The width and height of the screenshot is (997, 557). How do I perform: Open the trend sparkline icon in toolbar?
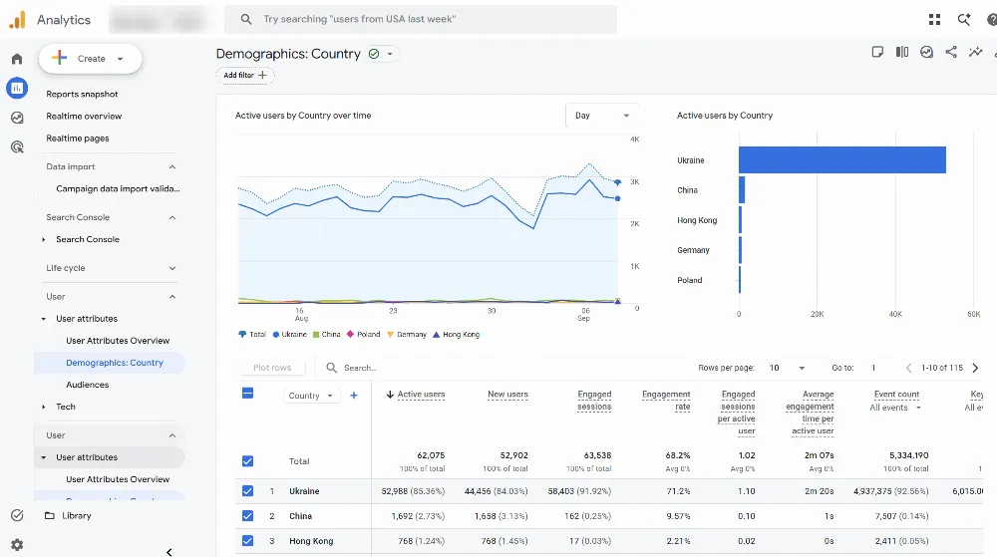pos(975,52)
